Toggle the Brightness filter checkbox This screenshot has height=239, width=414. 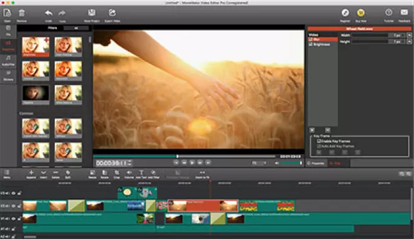point(310,44)
